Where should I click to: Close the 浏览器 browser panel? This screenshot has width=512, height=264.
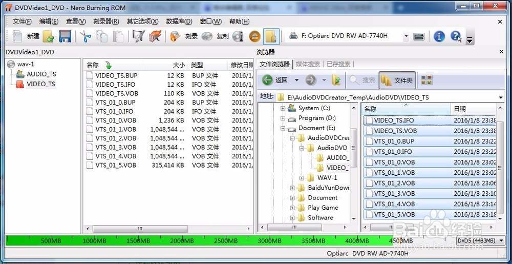pos(501,52)
